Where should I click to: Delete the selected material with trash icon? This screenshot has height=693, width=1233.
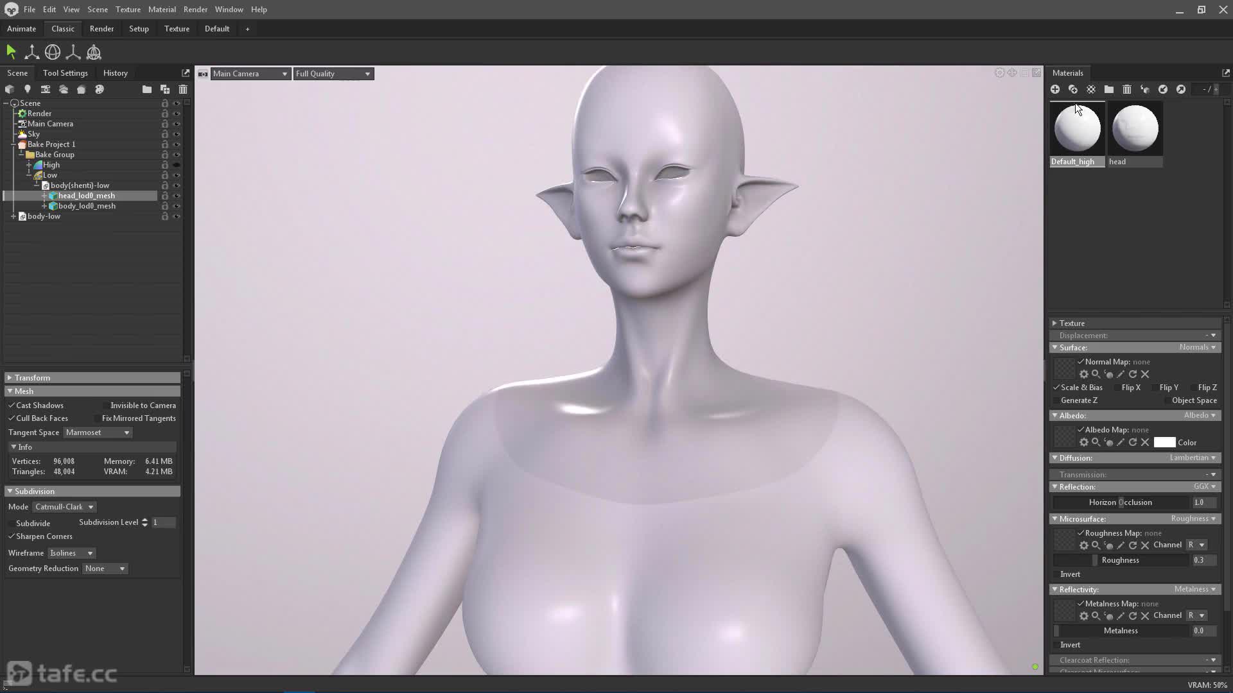pos(1127,89)
